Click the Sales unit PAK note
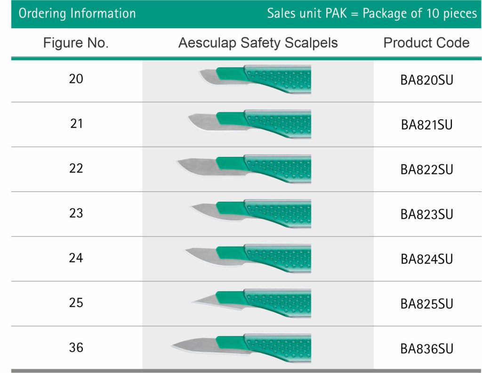This screenshot has width=482, height=373. coord(372,13)
